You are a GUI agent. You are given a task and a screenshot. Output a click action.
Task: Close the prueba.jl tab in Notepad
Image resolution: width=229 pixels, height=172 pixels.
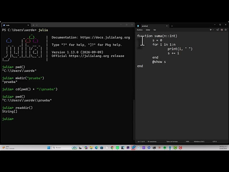167,26
